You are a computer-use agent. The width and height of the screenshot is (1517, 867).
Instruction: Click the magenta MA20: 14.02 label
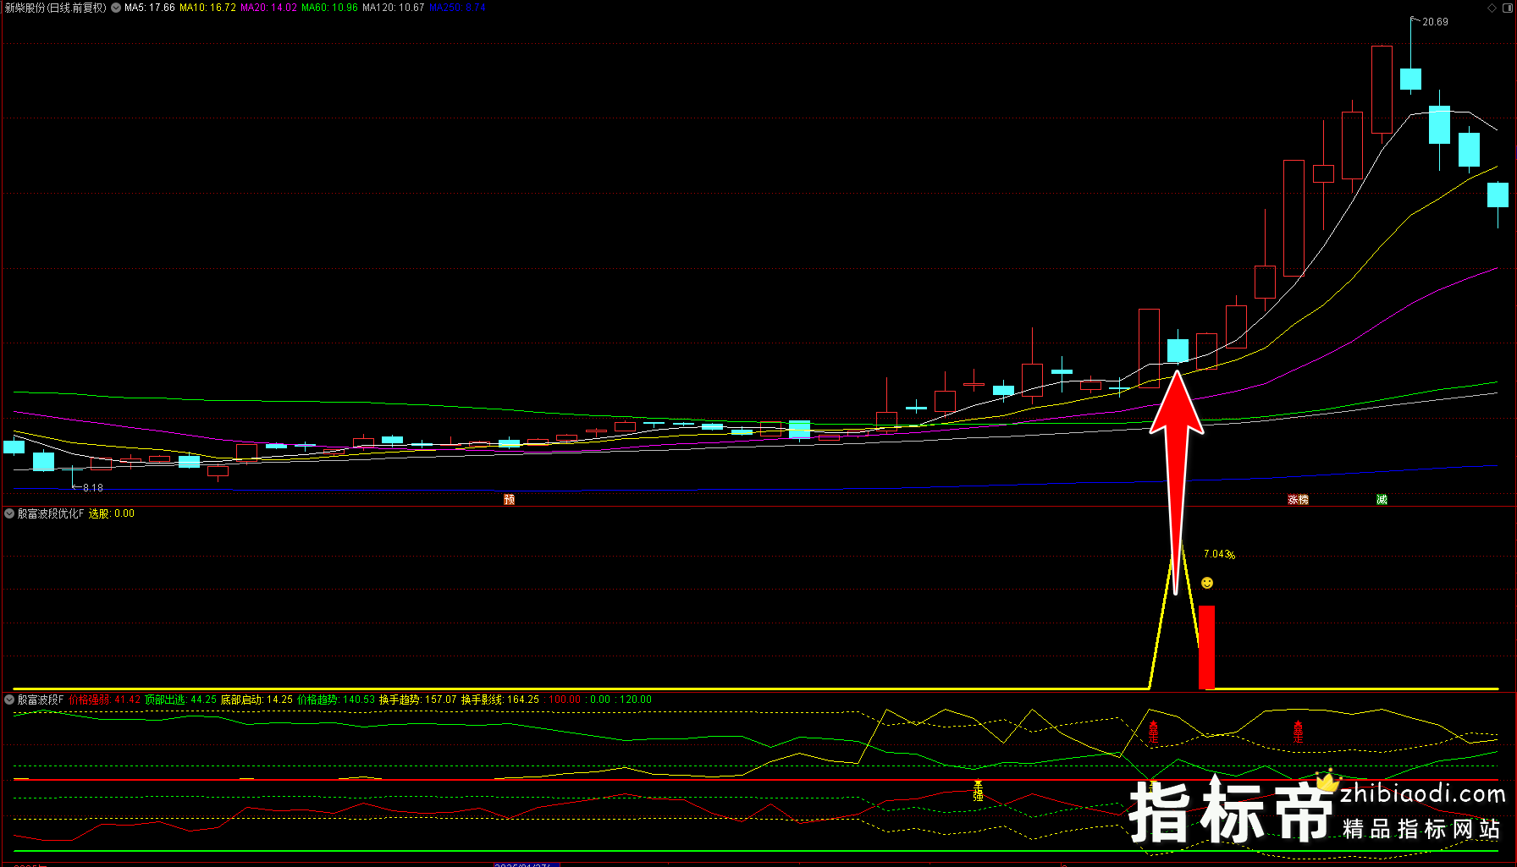click(x=268, y=8)
